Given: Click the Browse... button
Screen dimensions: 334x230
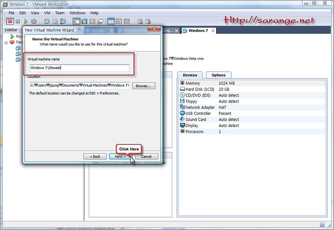Looking at the screenshot, I should [143, 86].
